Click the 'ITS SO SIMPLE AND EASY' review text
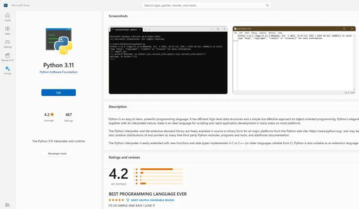This screenshot has height=209, width=359. [131, 205]
